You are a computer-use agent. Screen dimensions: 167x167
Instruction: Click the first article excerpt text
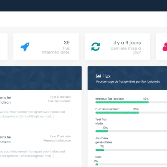(x=32, y=114)
